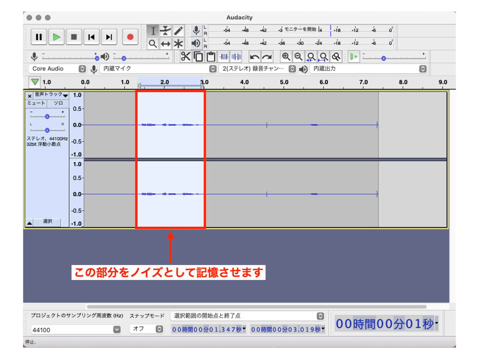Paste with the clipboard icon
The image size is (479, 359).
211,57
